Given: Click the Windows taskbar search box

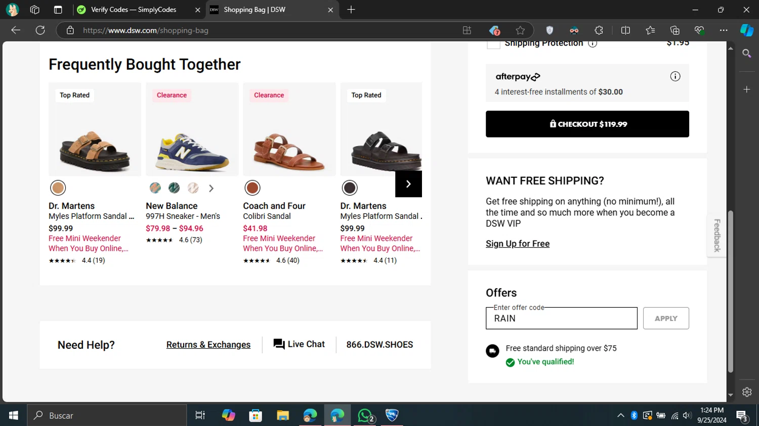Looking at the screenshot, I should [x=107, y=415].
